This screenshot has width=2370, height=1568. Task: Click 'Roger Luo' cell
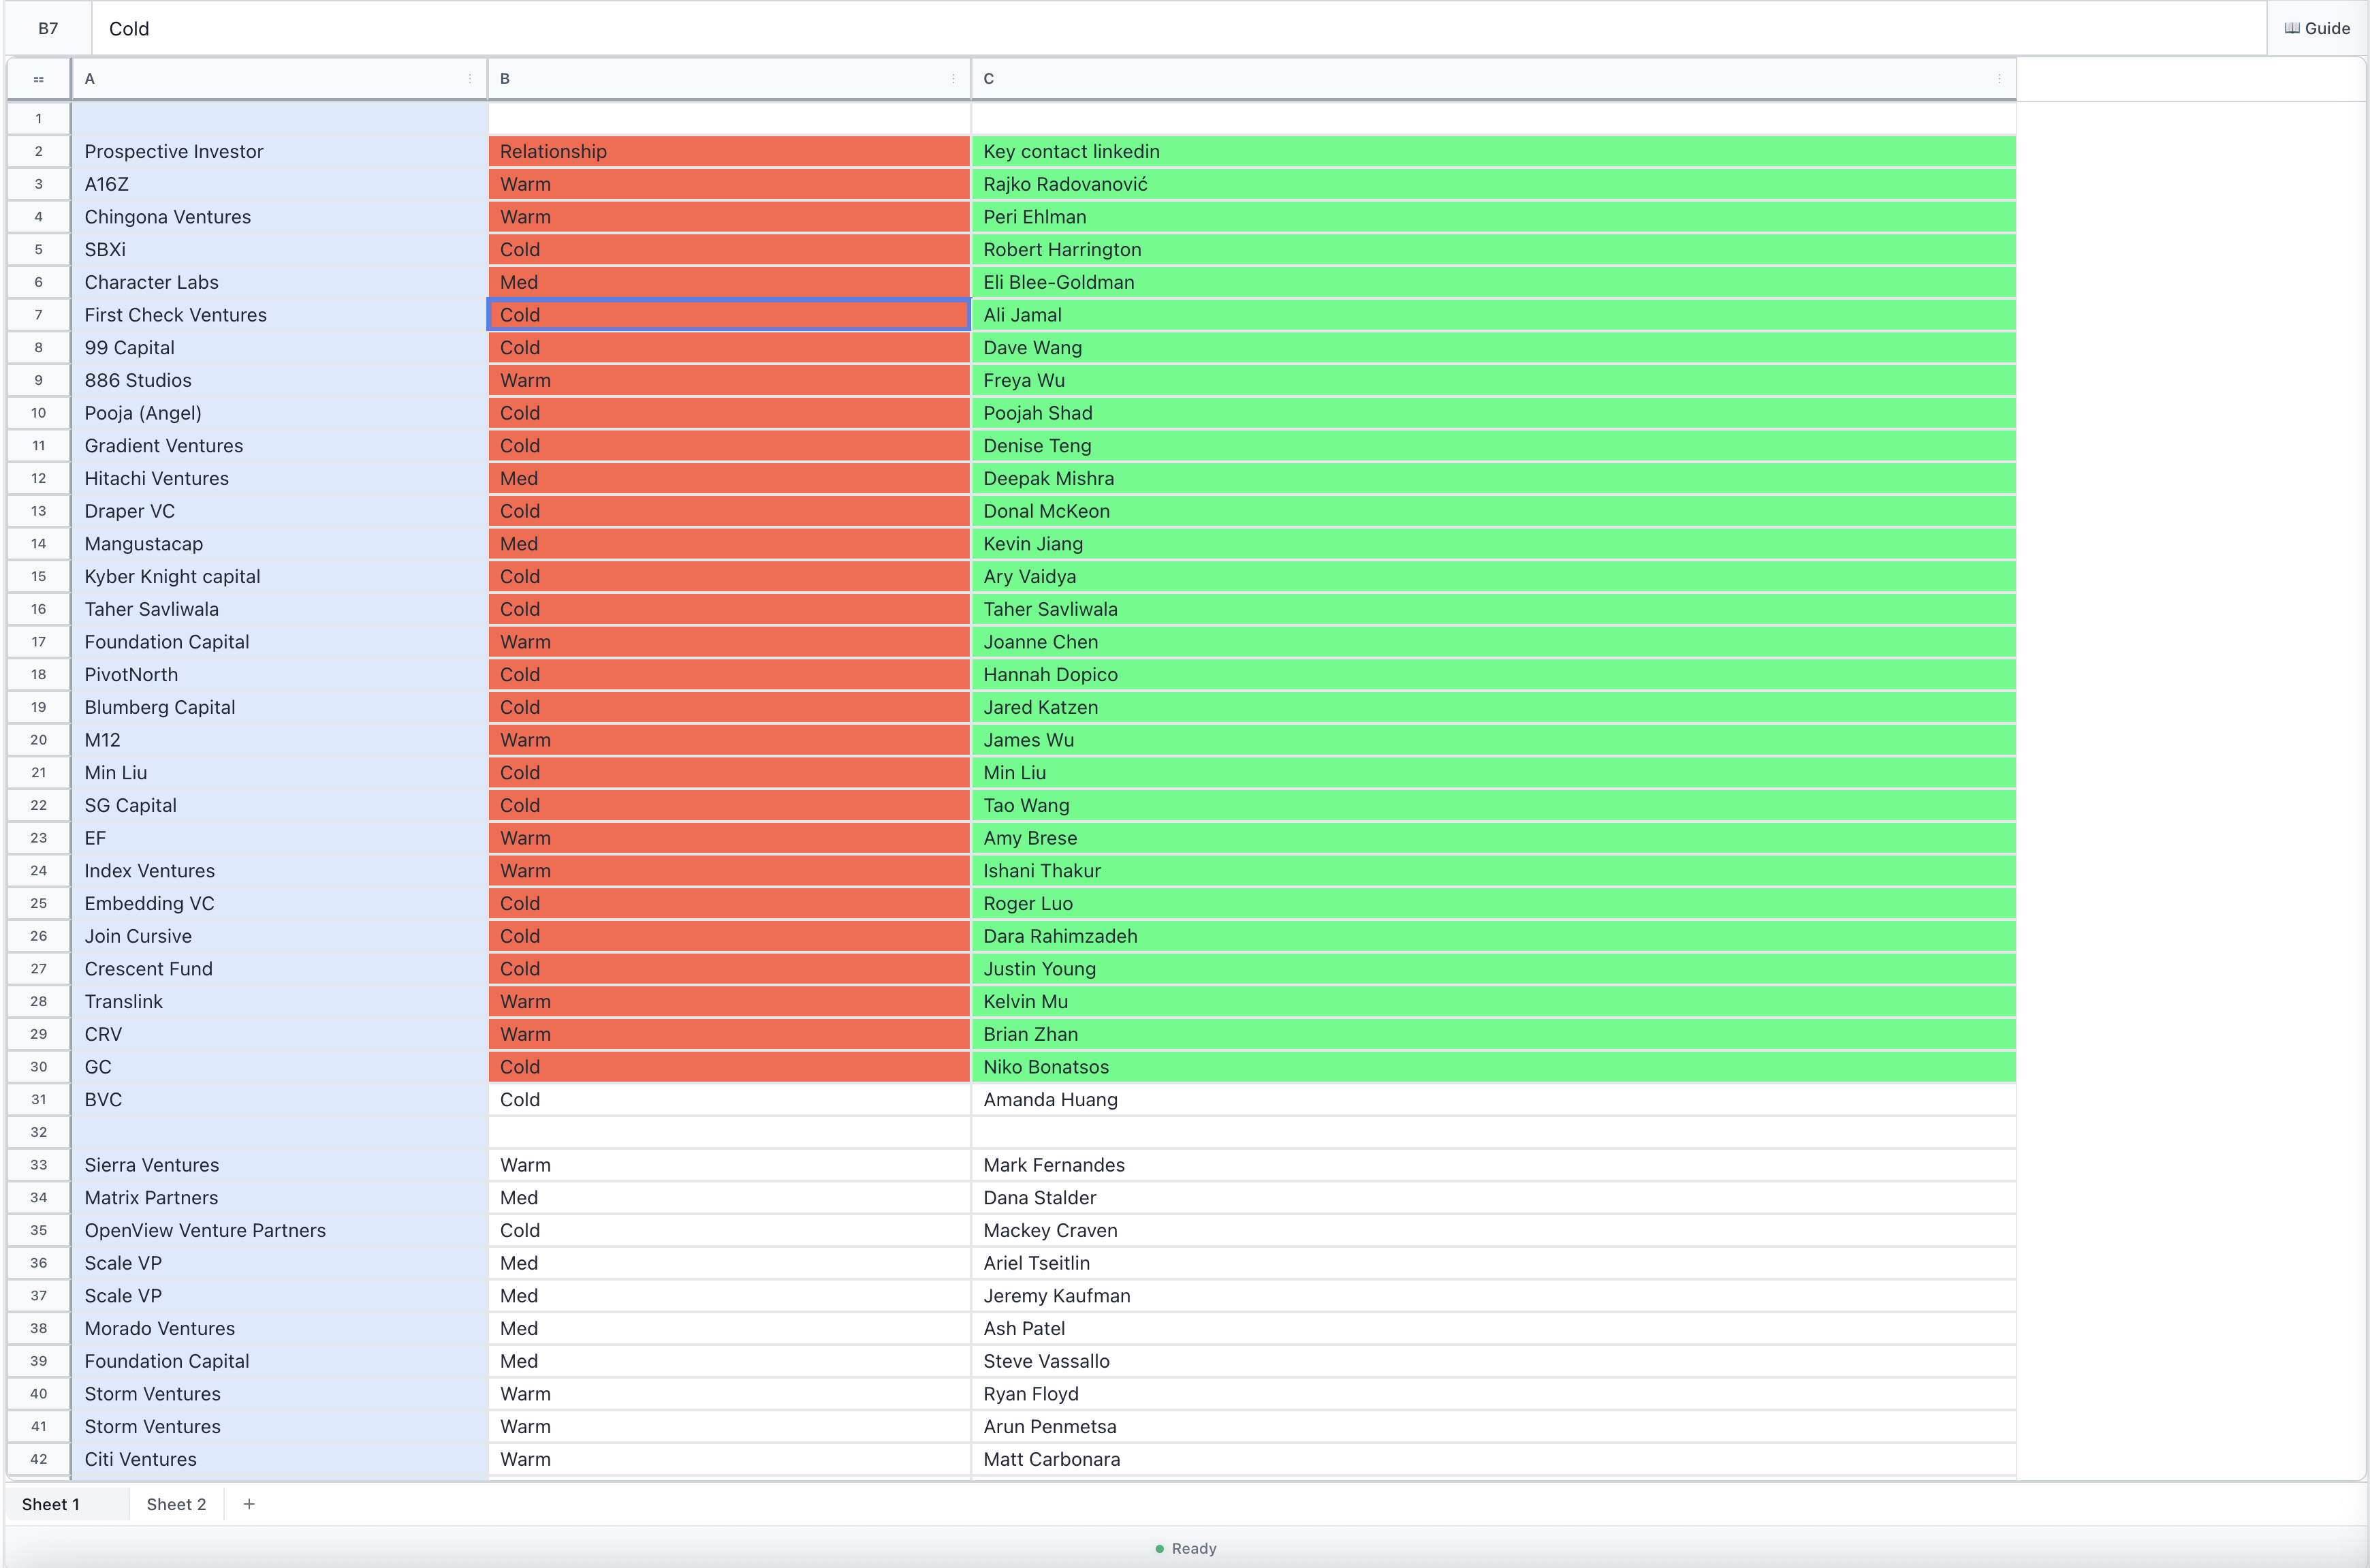pyautogui.click(x=1494, y=903)
